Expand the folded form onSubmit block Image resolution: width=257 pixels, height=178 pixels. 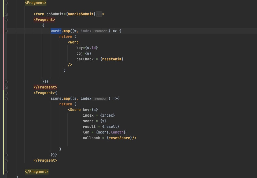tap(6, 14)
